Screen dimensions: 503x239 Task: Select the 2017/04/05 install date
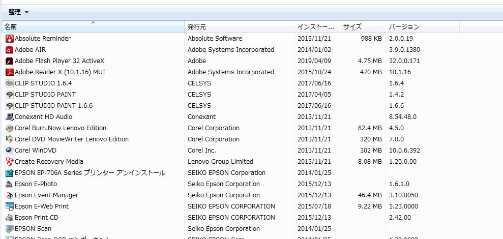point(314,95)
